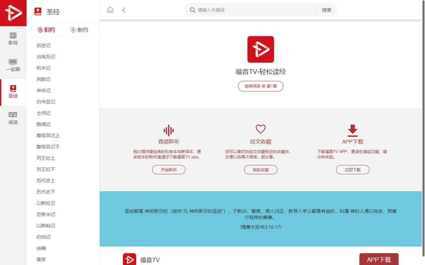425x265 pixels.
Task: Click the red Bible book icon beside 圣经 title
Action: 38,12
